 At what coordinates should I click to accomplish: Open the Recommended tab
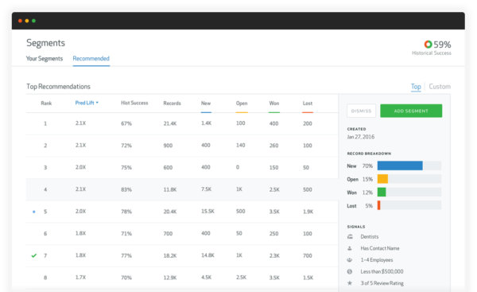click(91, 58)
